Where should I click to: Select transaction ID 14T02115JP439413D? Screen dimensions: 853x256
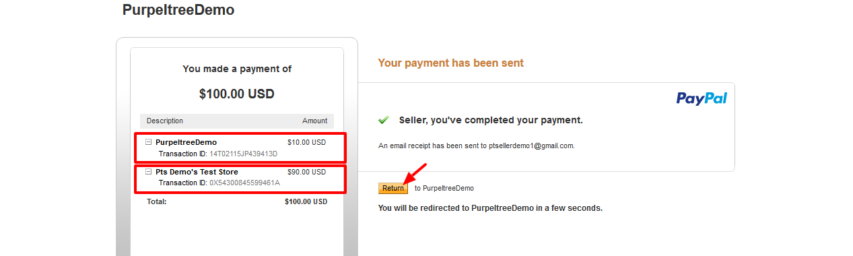click(243, 154)
